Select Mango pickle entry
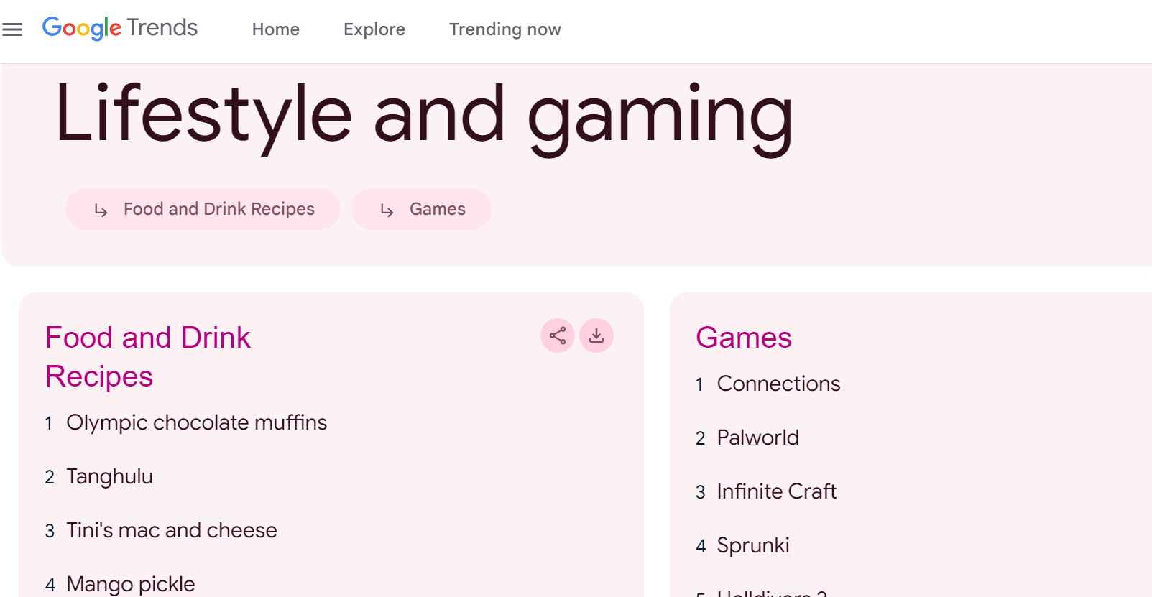 pyautogui.click(x=131, y=584)
